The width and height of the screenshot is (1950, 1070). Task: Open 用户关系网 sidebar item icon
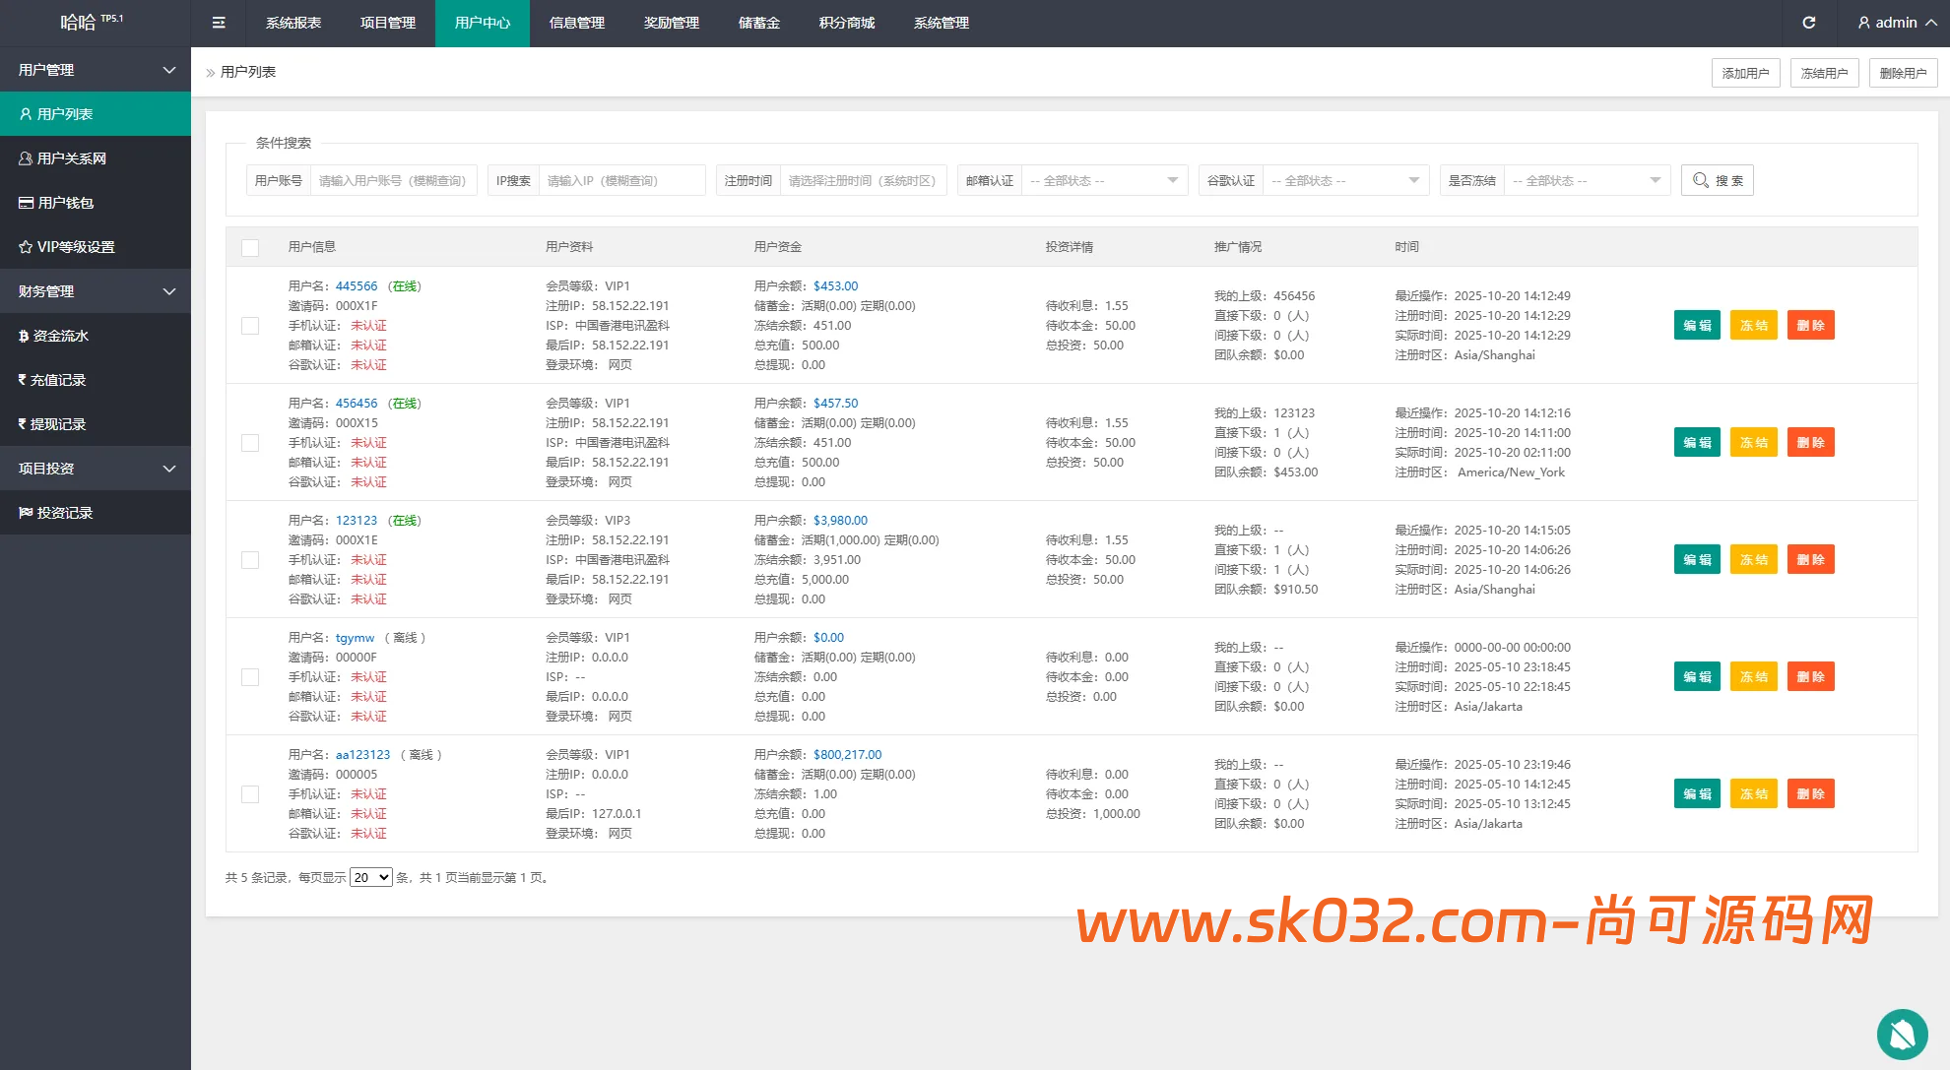pos(26,158)
